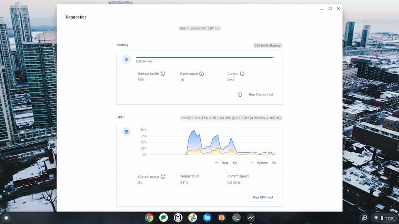Open the holding space tray icon
The height and width of the screenshot is (224, 399).
point(365,218)
